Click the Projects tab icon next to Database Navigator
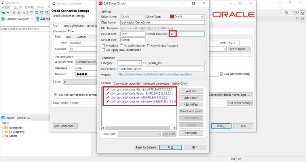This screenshot has width=306, height=162. pos(38,19)
